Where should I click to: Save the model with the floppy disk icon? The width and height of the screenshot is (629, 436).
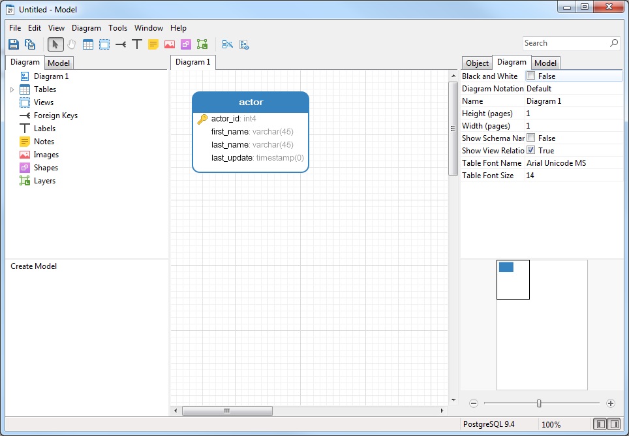[x=14, y=44]
